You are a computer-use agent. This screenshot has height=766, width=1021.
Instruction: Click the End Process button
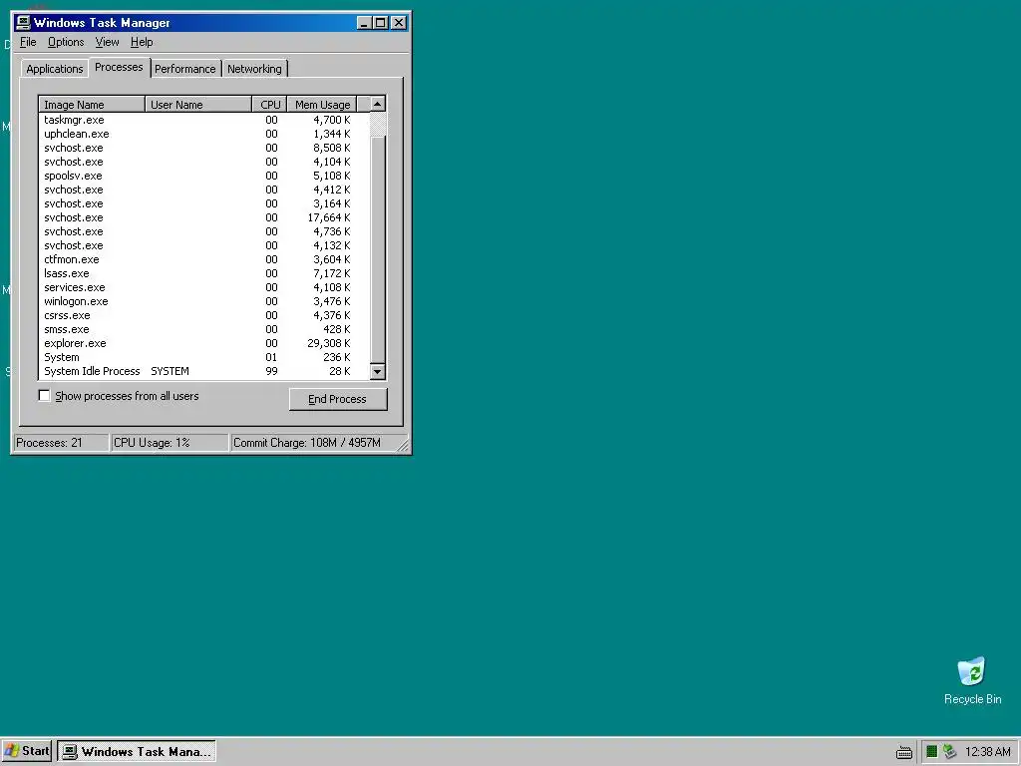[x=338, y=399]
